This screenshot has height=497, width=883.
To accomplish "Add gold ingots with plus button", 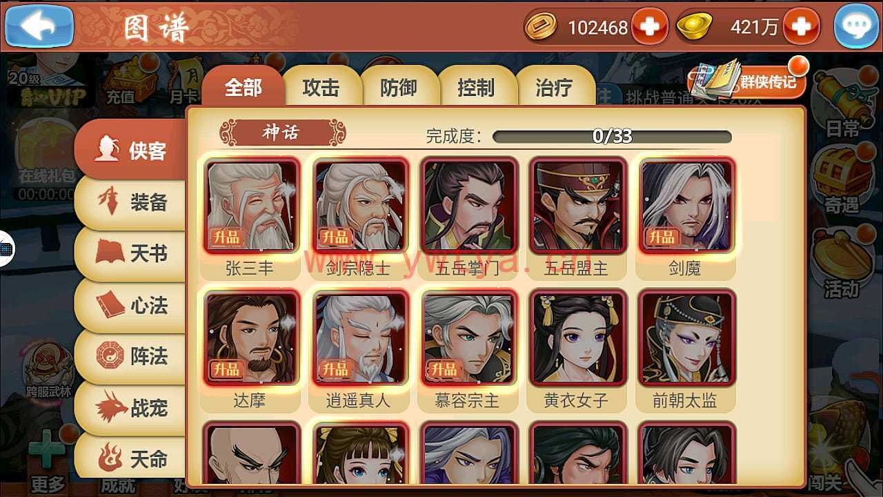I will pyautogui.click(x=801, y=27).
